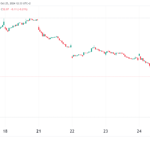This screenshot has height=144, width=150.
Task: Select the bold 21 date label
Action: [39, 131]
